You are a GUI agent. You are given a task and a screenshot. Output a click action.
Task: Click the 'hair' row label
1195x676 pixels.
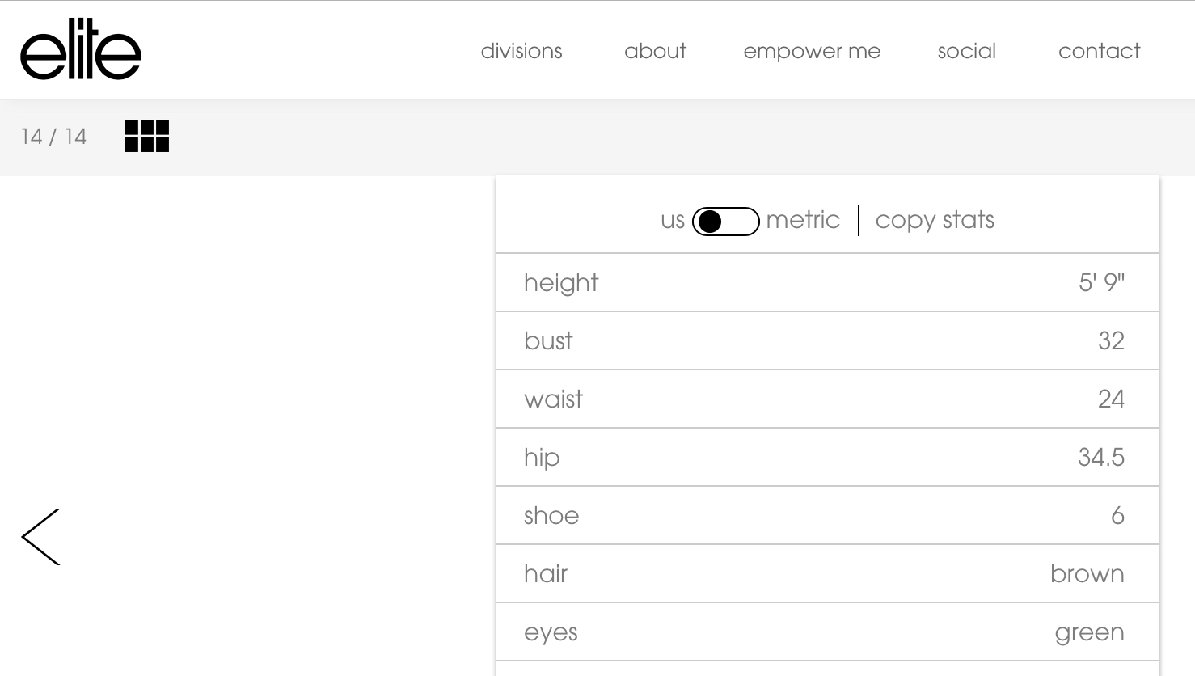click(x=546, y=573)
